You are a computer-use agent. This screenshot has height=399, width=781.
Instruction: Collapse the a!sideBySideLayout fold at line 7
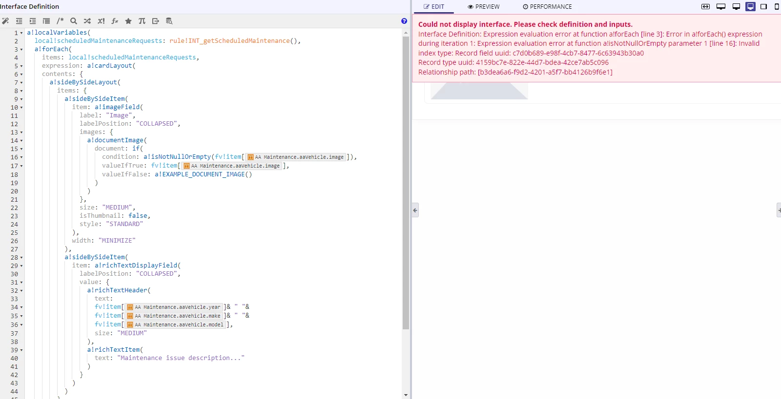(x=21, y=83)
